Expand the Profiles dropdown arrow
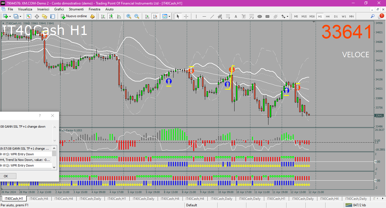Image resolution: width=386 pixels, height=208 pixels. [20, 16]
